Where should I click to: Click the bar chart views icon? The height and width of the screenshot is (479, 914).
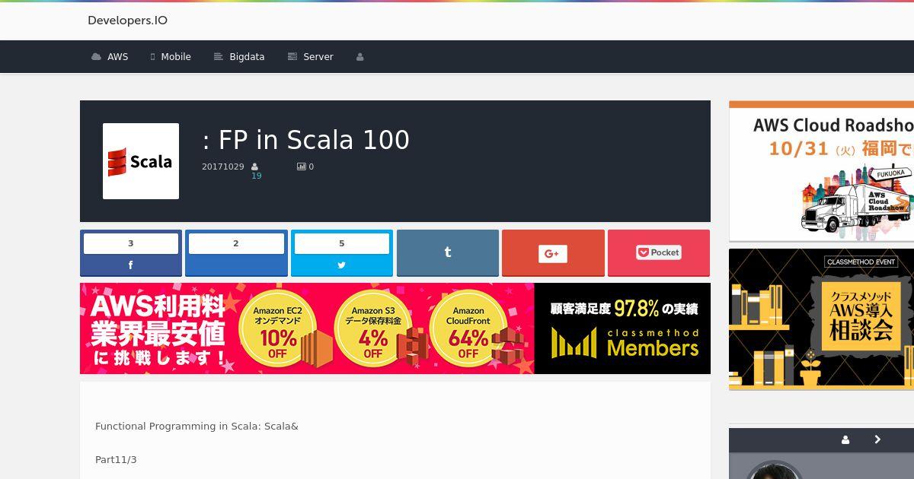(x=301, y=167)
